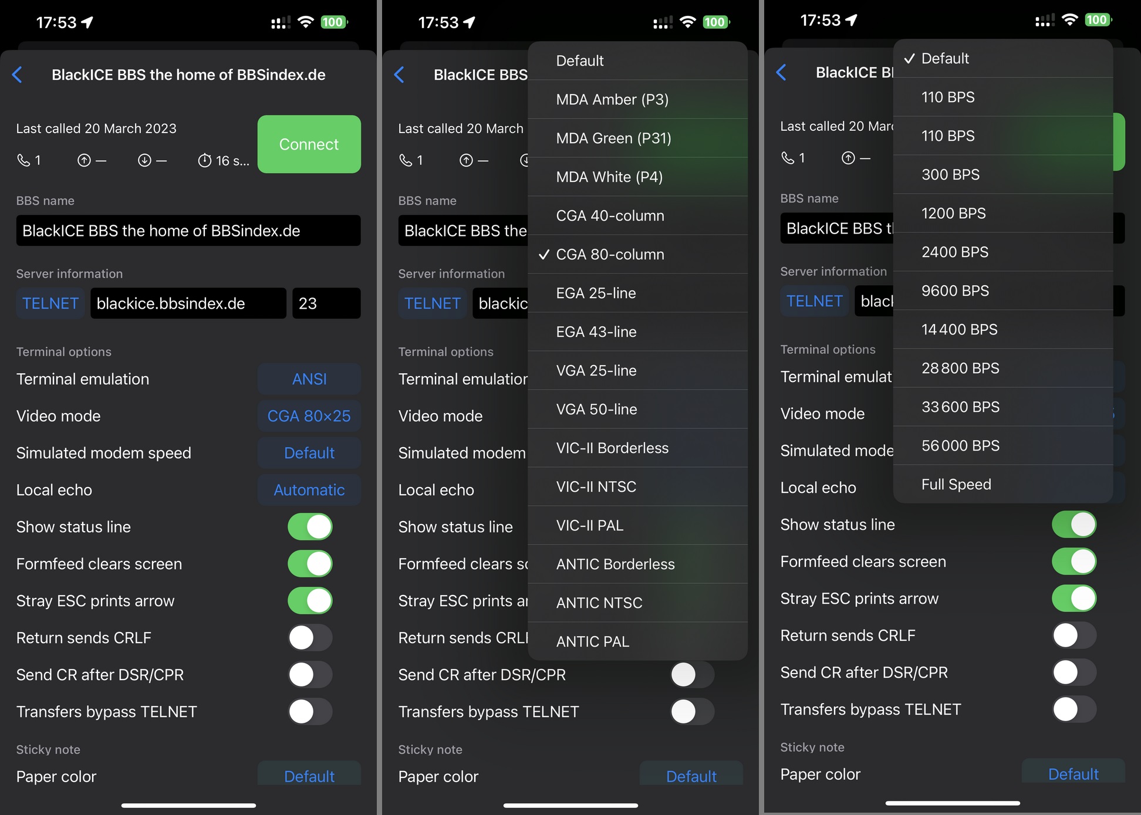
Task: Tap the location arrow in middle status bar
Action: click(x=469, y=22)
